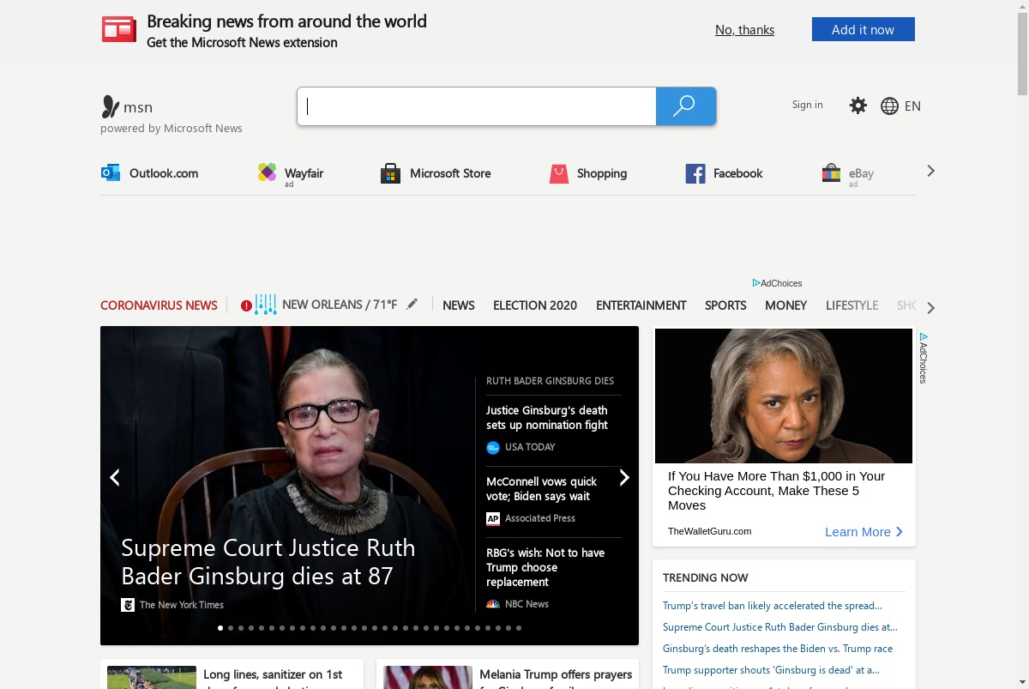
Task: Edit location with the pencil icon
Action: pos(412,304)
